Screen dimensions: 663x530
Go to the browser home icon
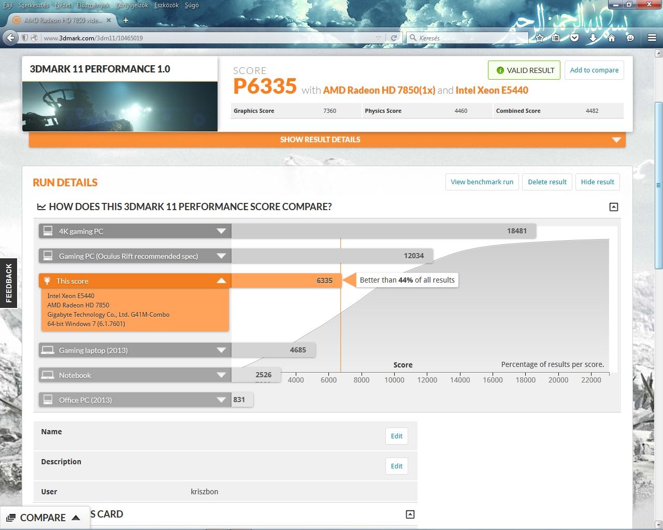click(612, 38)
